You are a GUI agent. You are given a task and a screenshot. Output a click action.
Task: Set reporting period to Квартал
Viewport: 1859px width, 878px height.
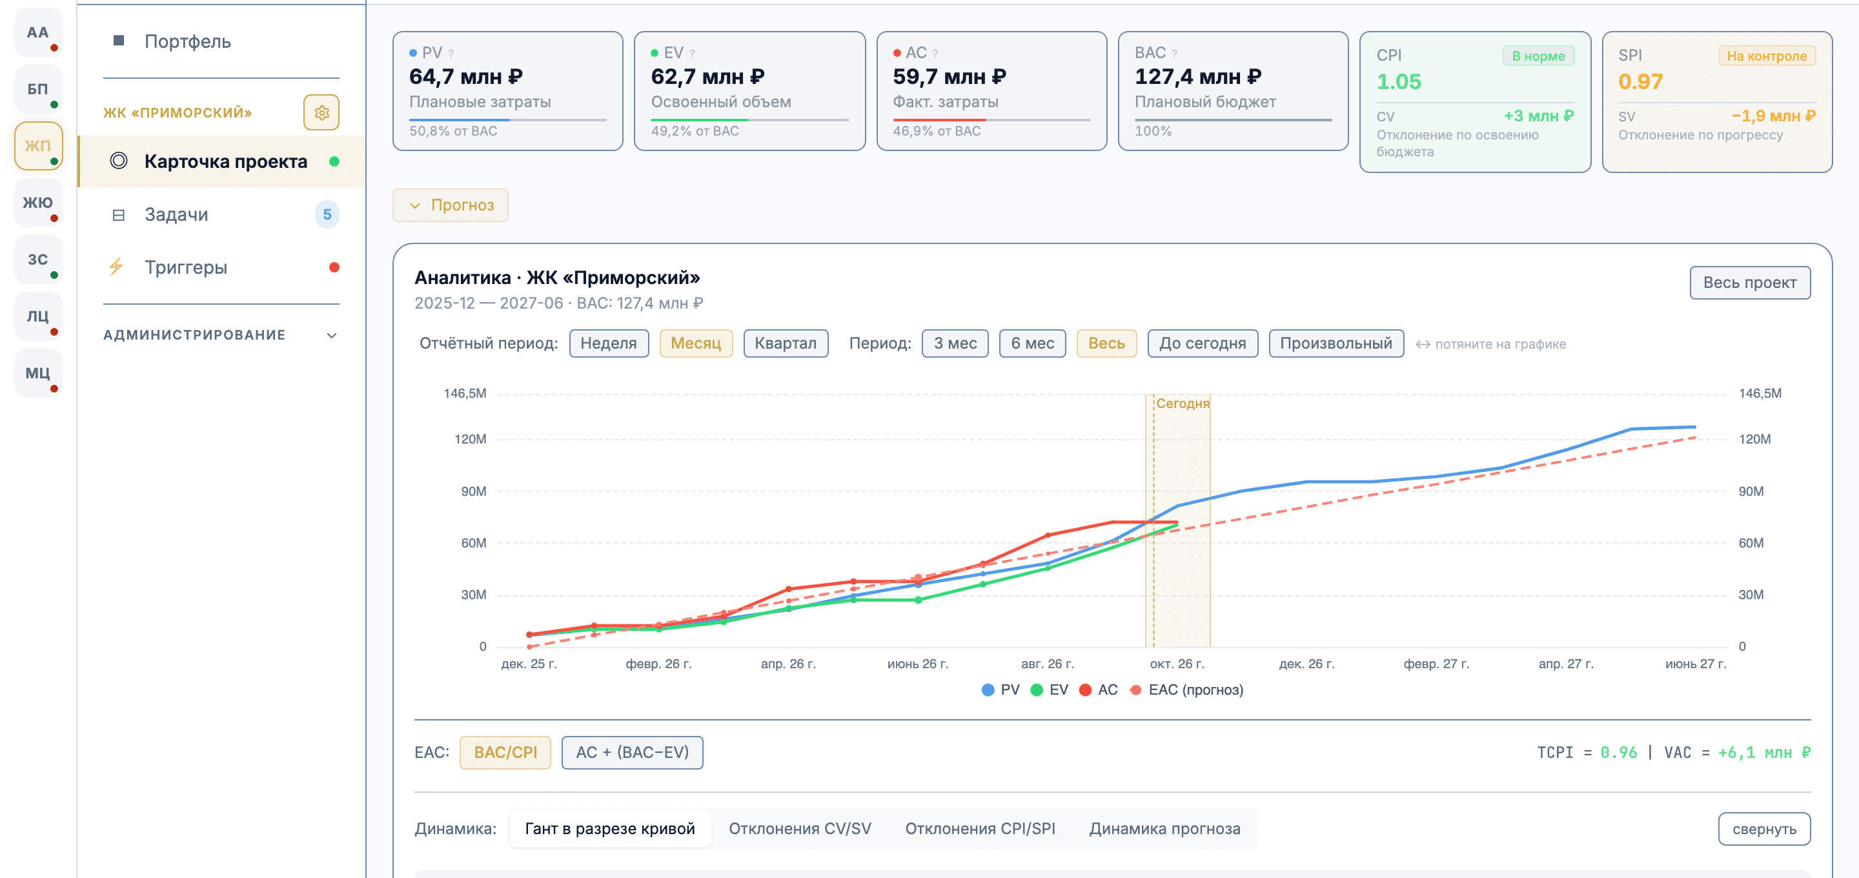(x=785, y=343)
